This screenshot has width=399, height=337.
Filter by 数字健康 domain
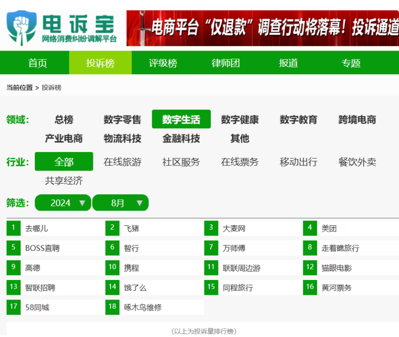coord(240,119)
